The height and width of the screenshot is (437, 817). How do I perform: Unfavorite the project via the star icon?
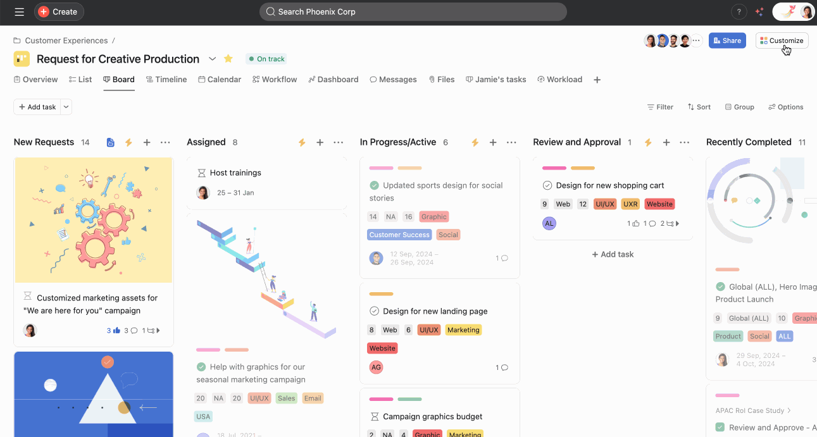228,59
